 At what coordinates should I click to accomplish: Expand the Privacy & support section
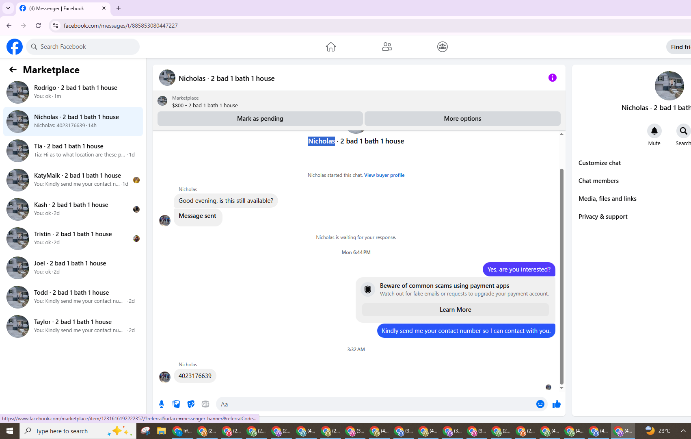click(603, 217)
